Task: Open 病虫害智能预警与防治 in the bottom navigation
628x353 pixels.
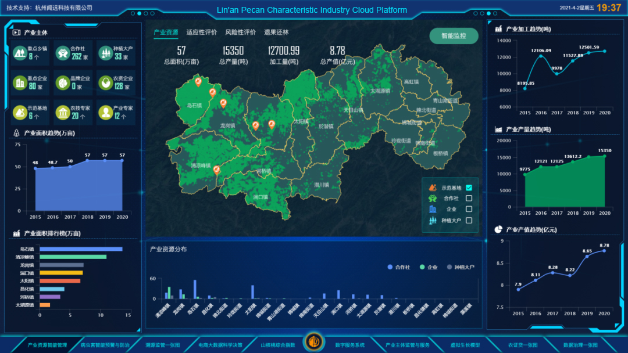Action: coord(105,345)
